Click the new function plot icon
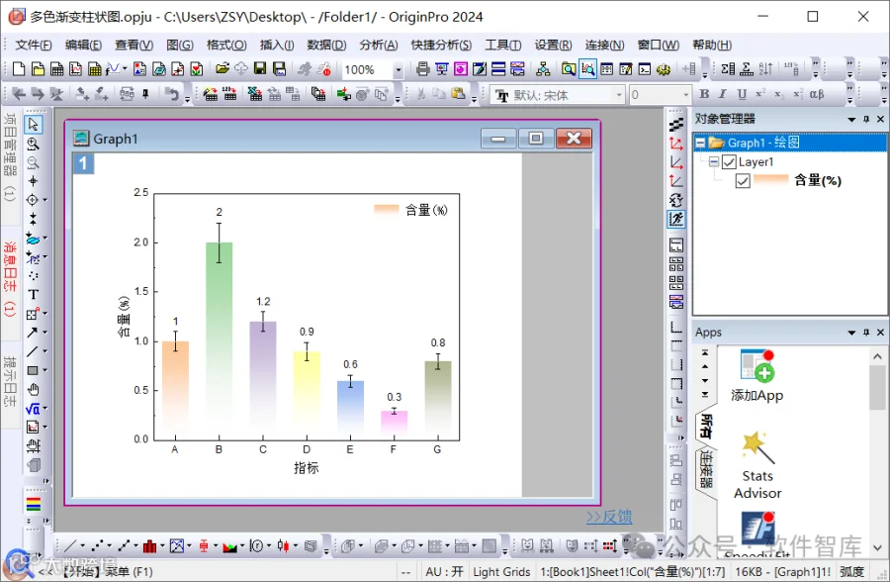890x582 pixels. pyautogui.click(x=114, y=69)
